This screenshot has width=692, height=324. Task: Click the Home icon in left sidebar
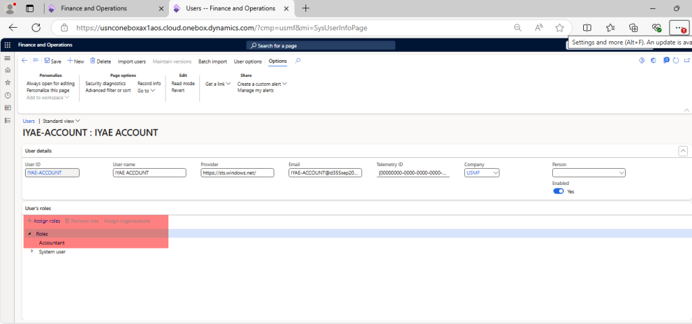click(7, 70)
